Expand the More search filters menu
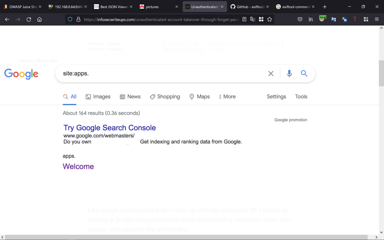Image resolution: width=384 pixels, height=240 pixels. pos(227,97)
